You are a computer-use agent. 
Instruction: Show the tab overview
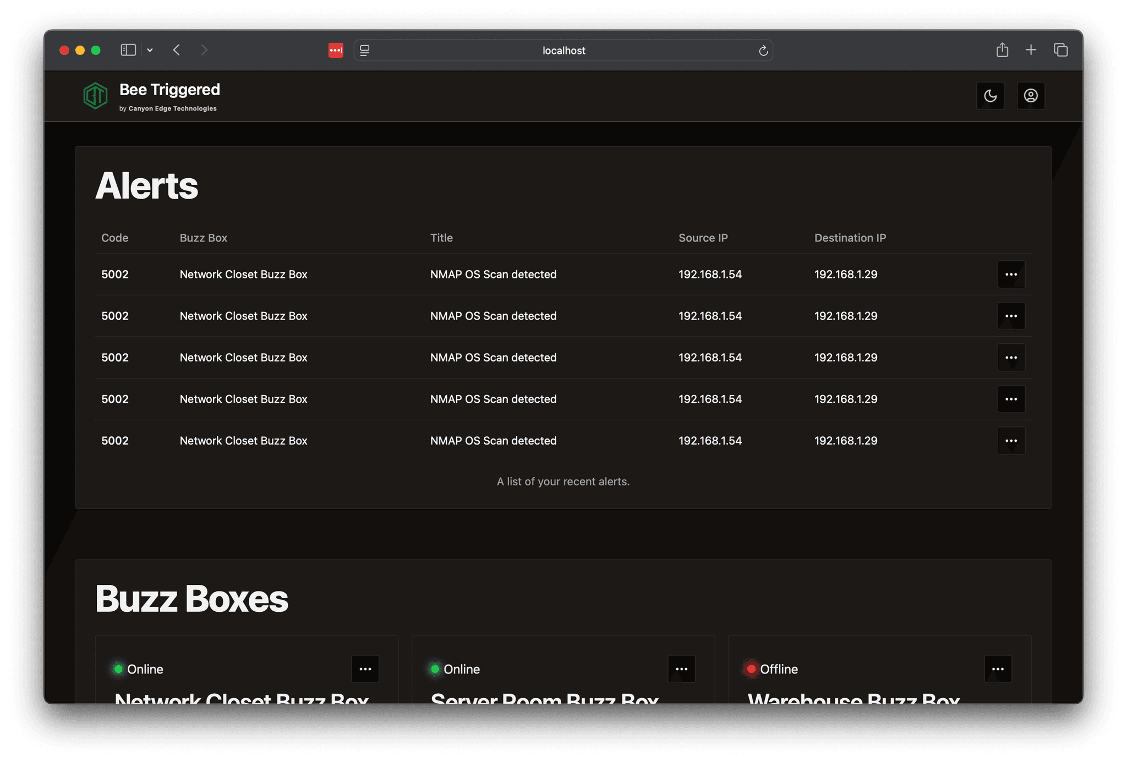pos(1061,50)
